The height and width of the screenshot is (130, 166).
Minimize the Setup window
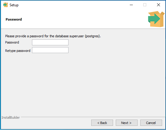(x=131, y=5)
